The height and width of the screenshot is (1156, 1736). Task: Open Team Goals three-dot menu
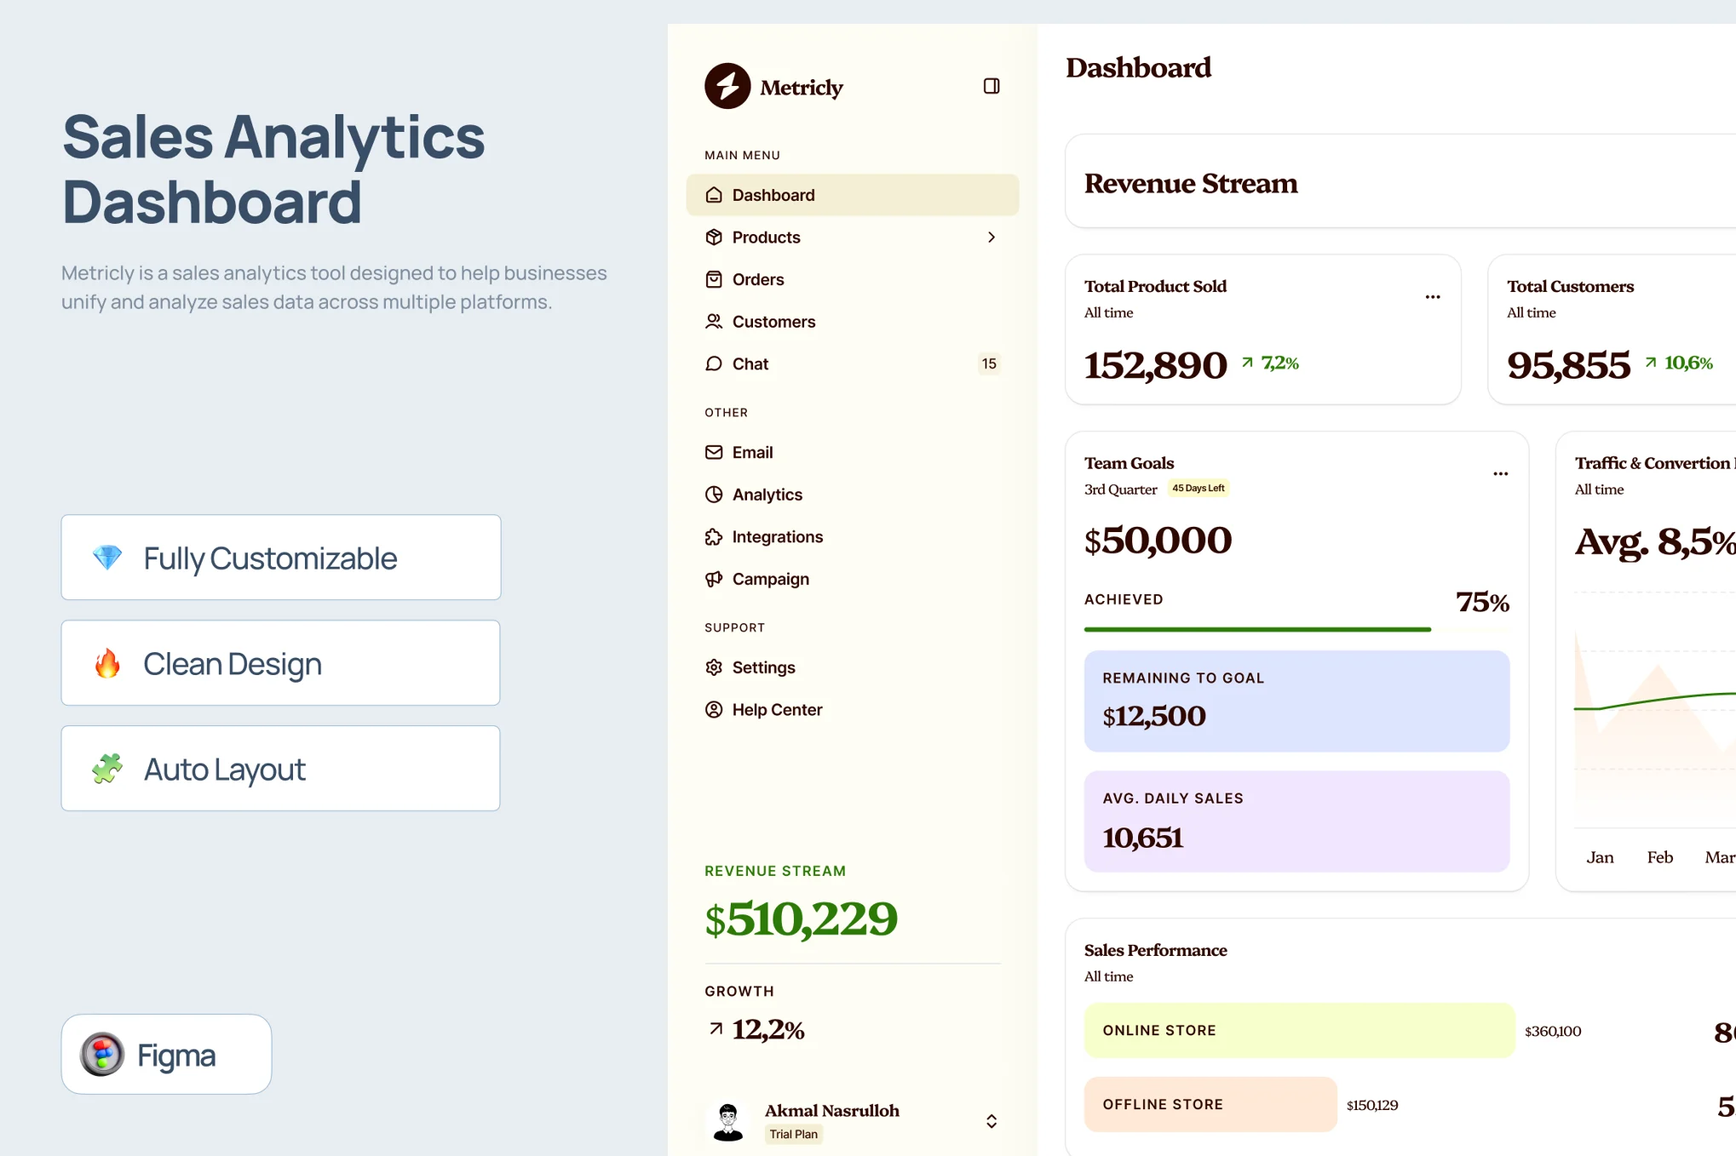click(1500, 474)
